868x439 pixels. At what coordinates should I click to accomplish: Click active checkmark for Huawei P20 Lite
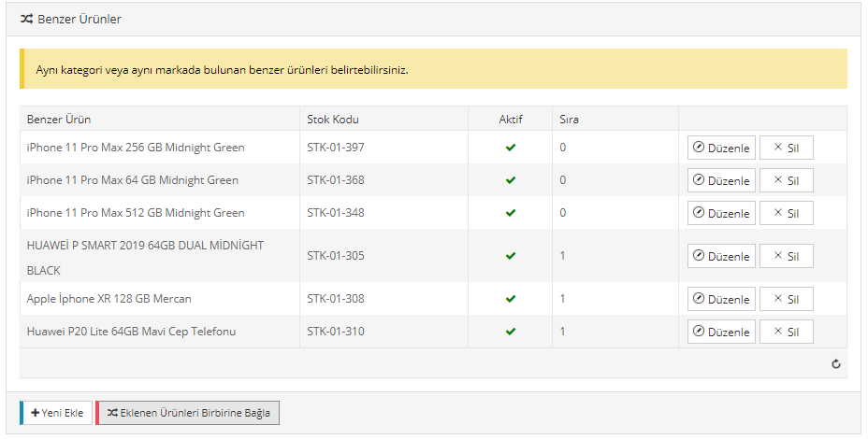point(511,332)
